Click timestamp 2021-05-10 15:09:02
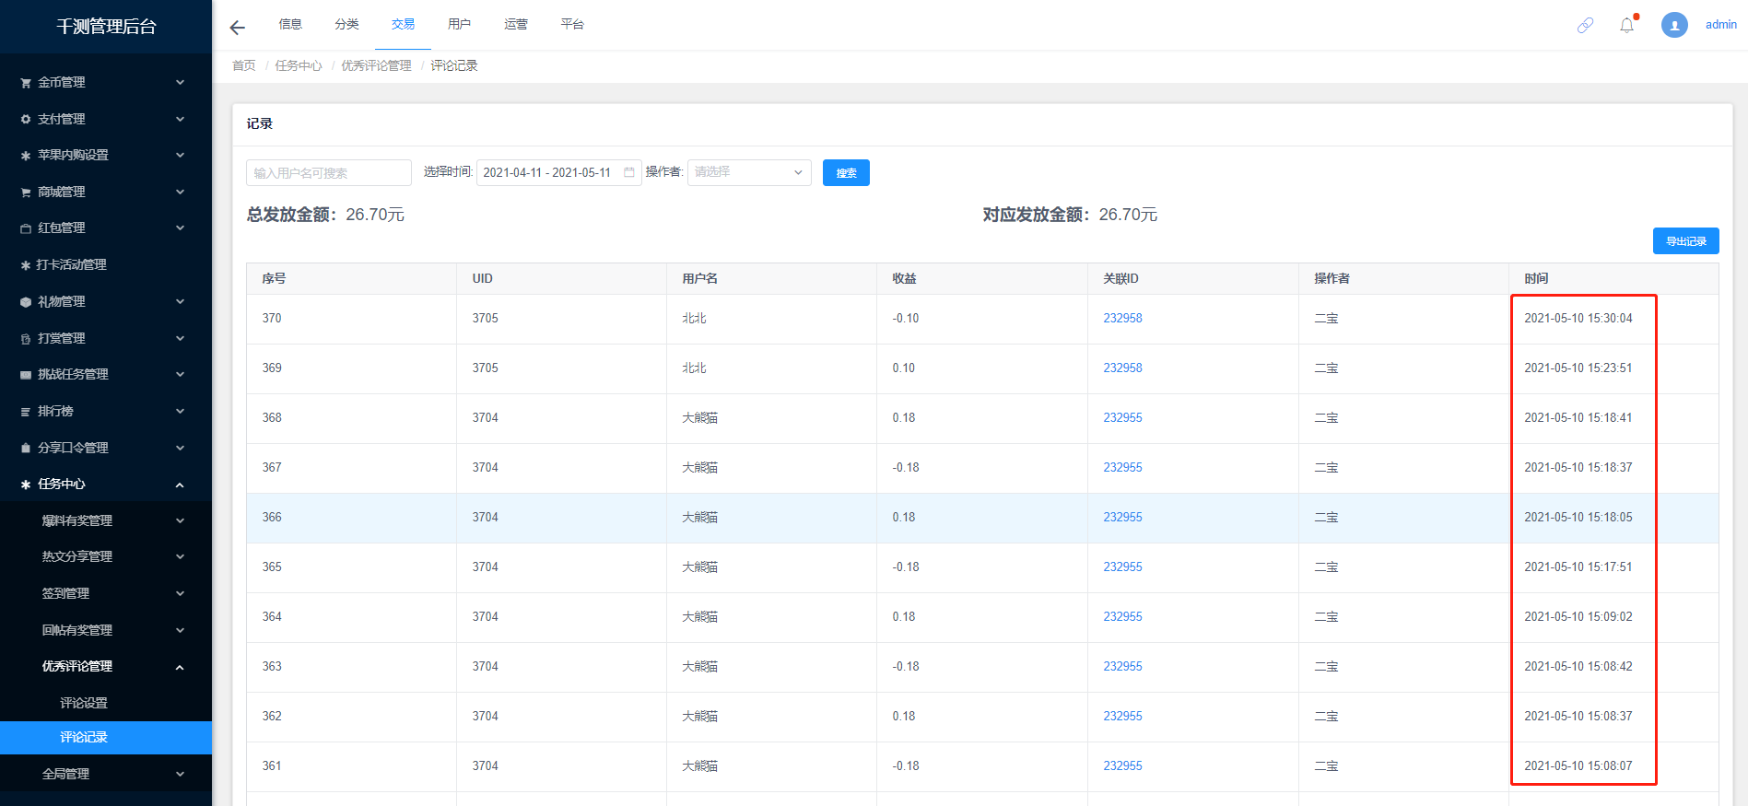 coord(1578,616)
